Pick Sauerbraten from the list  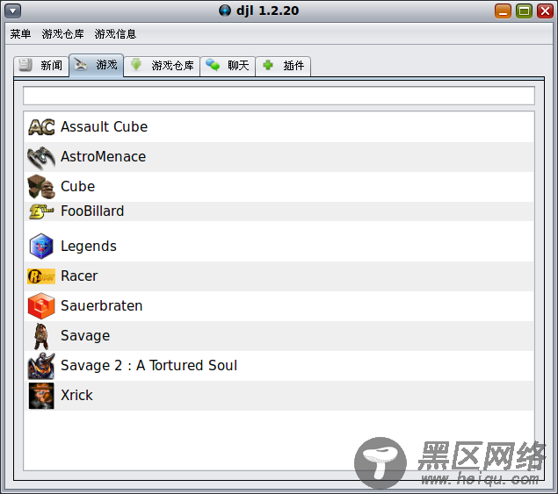[x=279, y=306]
